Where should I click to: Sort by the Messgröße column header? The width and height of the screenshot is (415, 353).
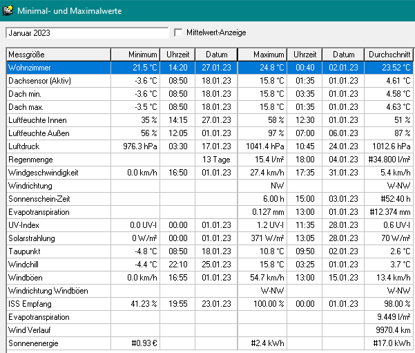coord(58,55)
